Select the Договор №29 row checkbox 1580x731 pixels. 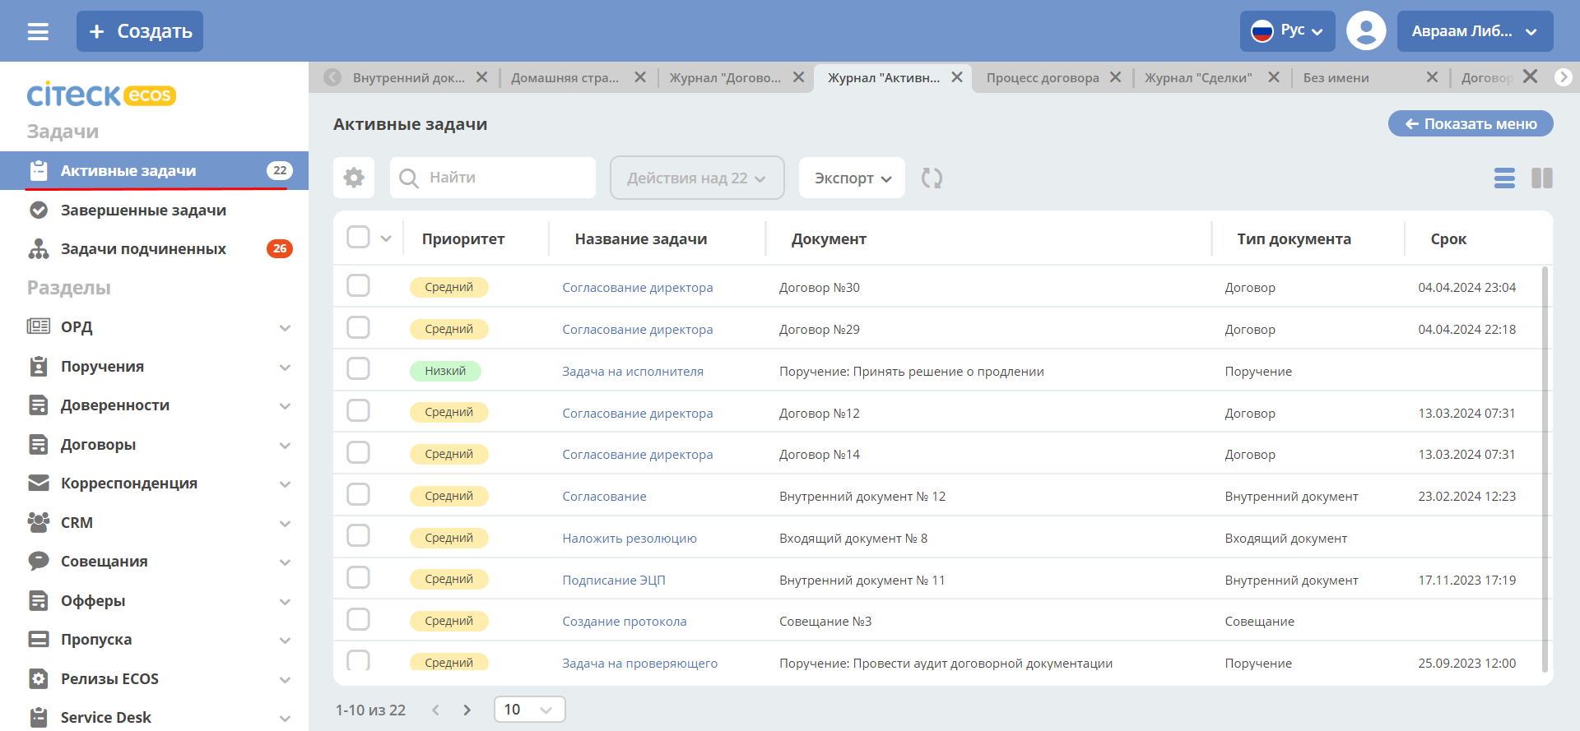(358, 327)
